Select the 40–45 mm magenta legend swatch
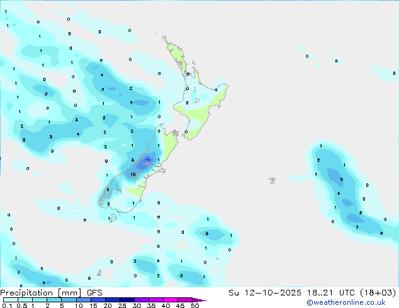This screenshot has width=399, height=308. pyautogui.click(x=171, y=300)
